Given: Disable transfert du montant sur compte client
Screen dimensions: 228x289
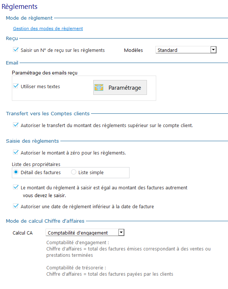Looking at the screenshot, I should 16,125.
